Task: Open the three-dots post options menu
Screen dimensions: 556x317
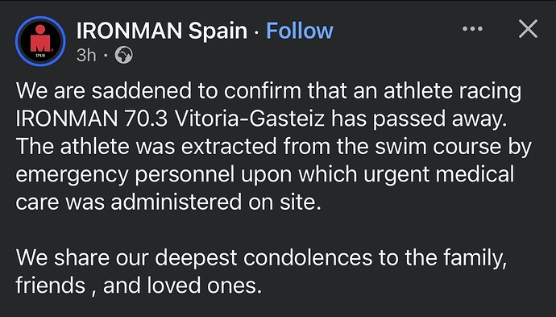Action: pos(472,29)
